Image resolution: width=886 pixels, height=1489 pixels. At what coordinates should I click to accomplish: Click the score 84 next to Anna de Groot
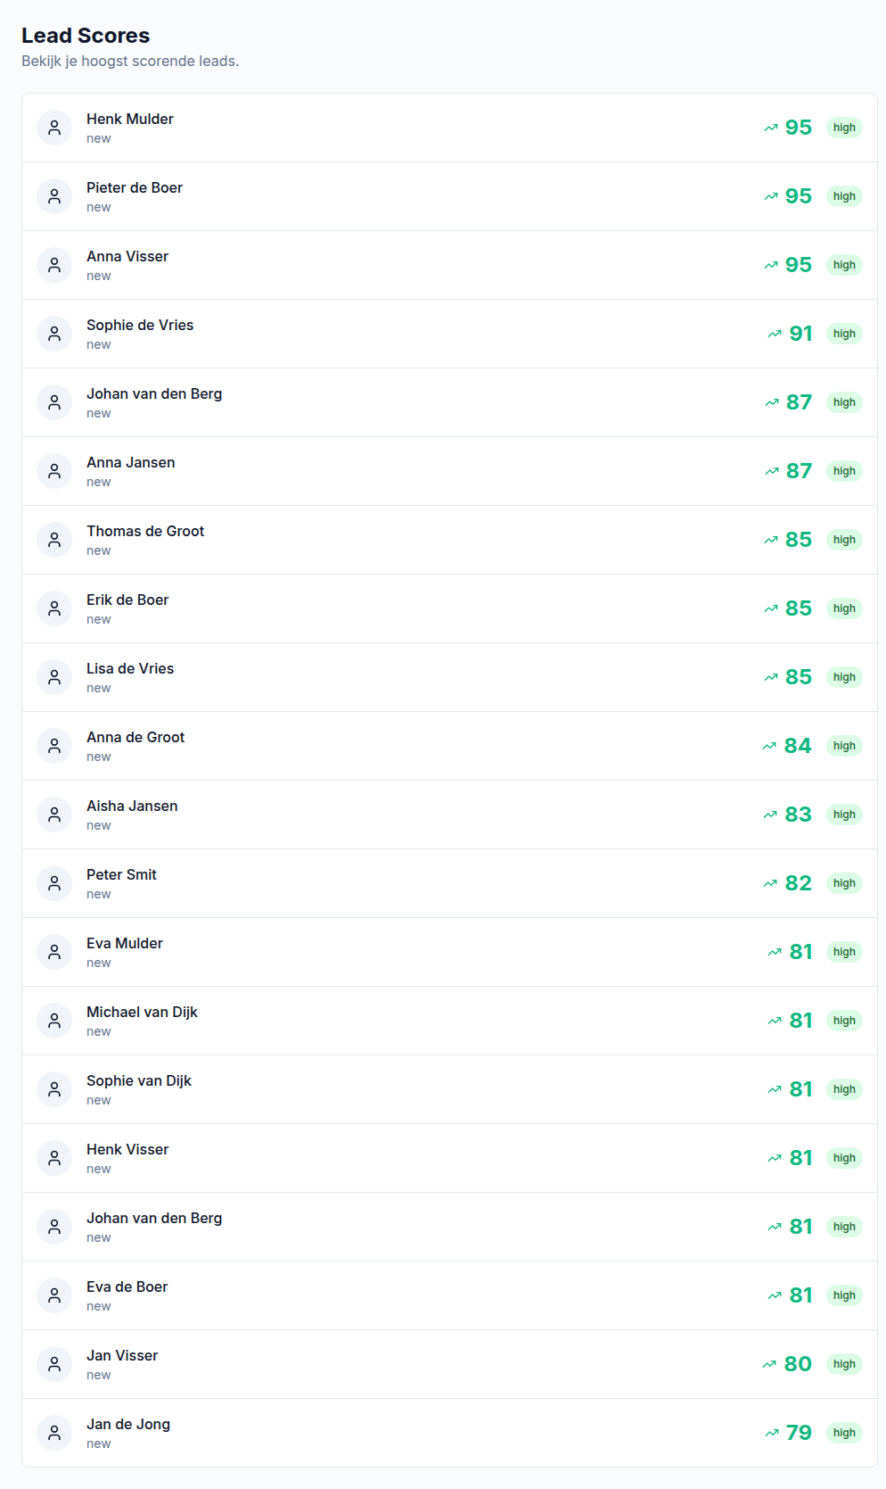(x=798, y=746)
